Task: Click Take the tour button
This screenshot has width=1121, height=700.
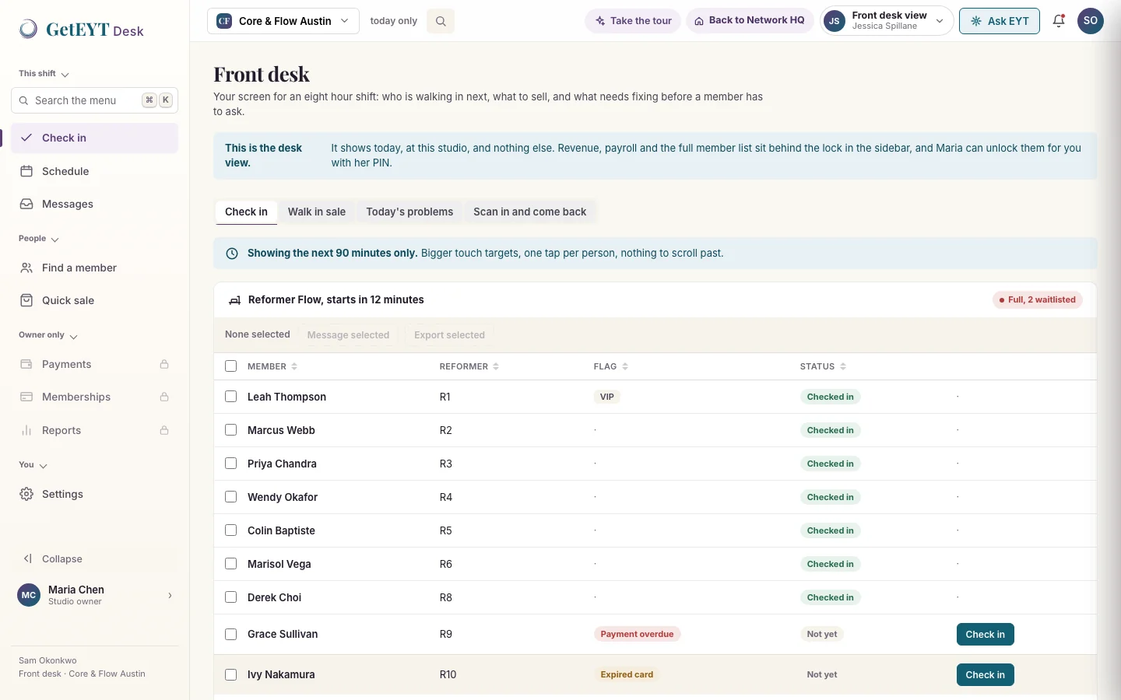Action: point(633,21)
